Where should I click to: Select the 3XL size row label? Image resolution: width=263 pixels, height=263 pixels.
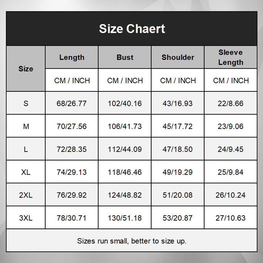tap(26, 218)
